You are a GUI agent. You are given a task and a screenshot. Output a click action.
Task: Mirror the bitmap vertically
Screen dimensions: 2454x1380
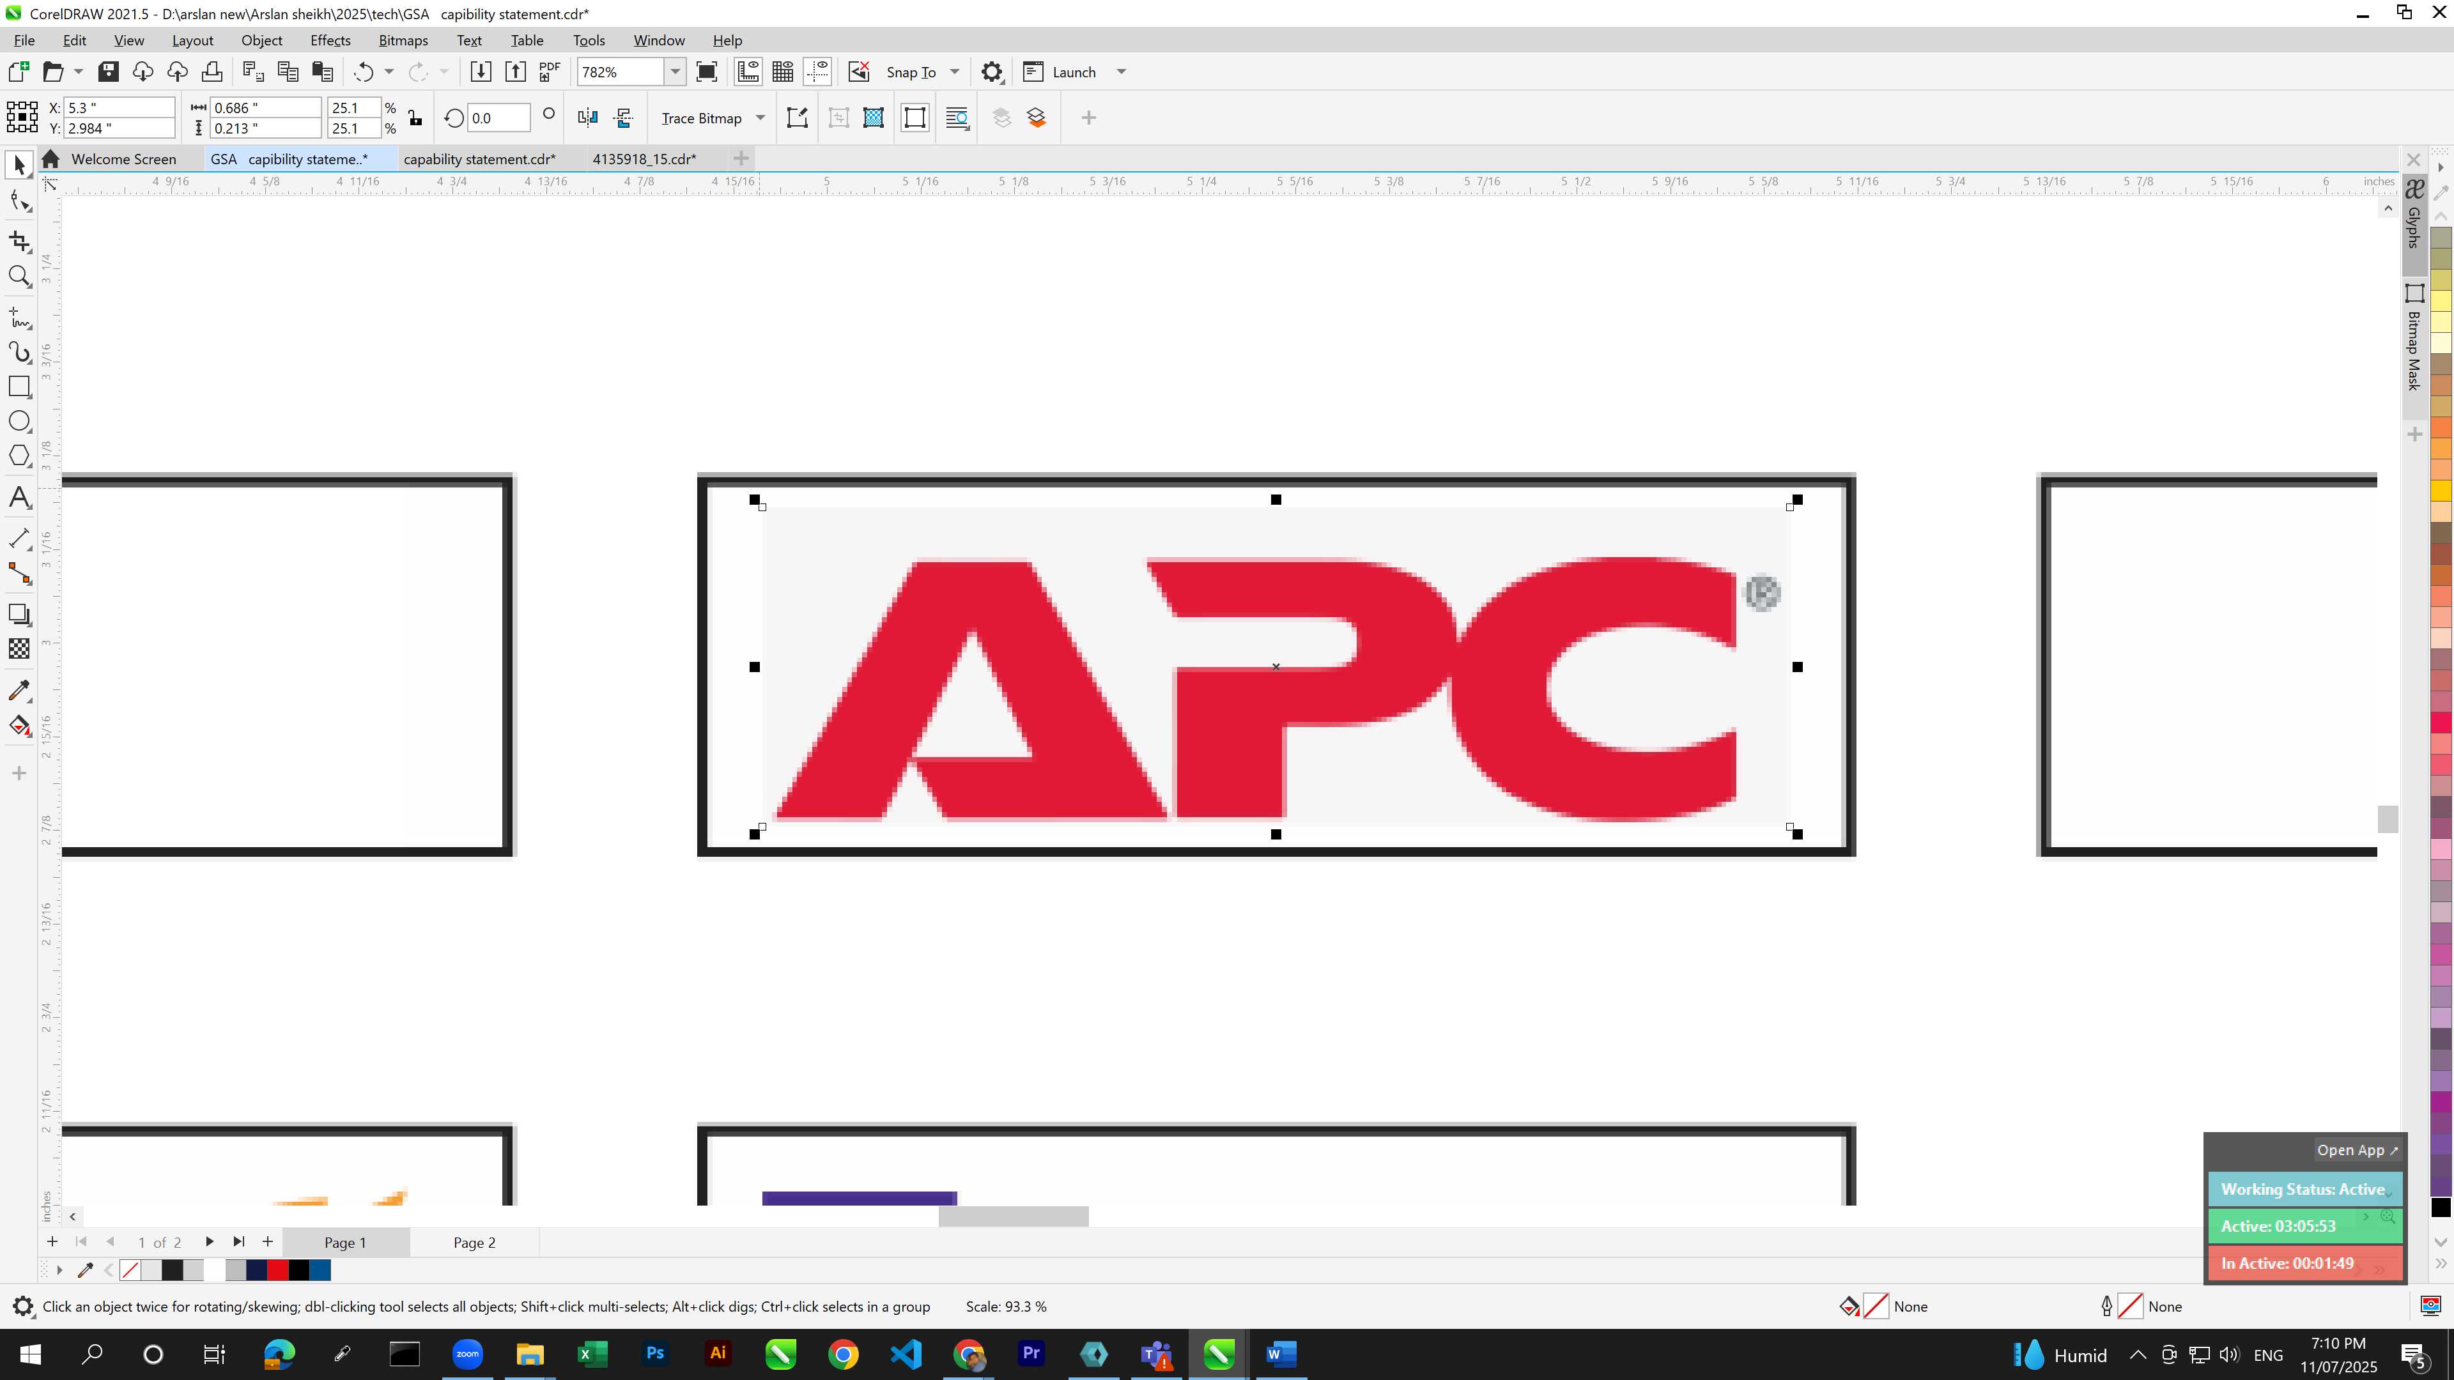click(x=624, y=118)
